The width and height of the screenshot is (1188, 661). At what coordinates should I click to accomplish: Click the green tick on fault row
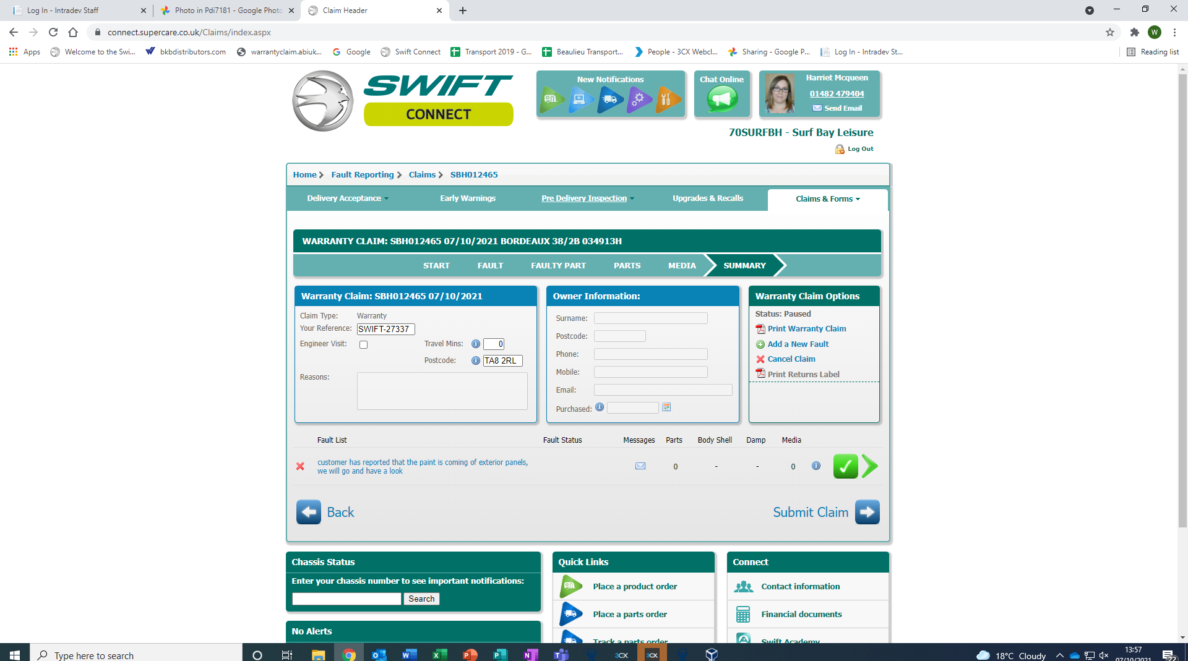[x=845, y=466]
